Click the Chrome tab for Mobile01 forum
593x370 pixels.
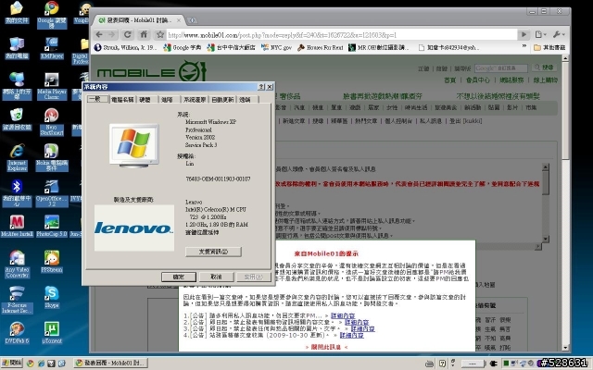(138, 20)
